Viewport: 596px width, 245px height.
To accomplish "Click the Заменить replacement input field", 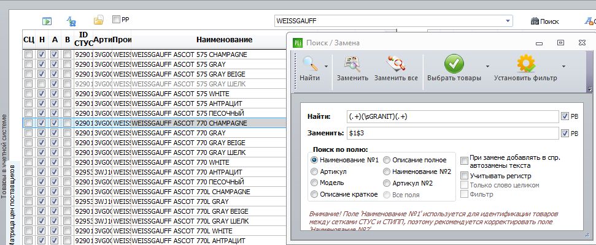I will click(453, 133).
